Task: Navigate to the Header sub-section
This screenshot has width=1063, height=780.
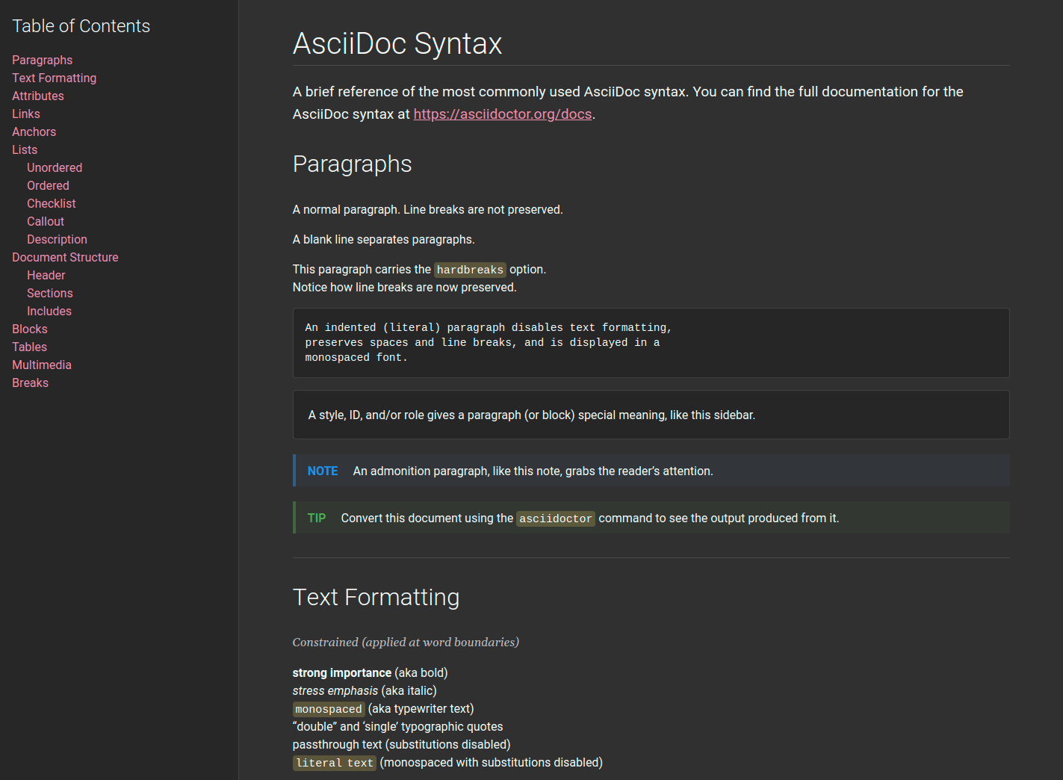Action: [x=46, y=275]
